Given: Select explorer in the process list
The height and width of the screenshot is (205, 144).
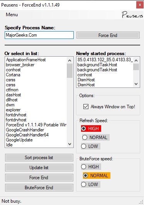Looking at the screenshot, I should (13, 110).
